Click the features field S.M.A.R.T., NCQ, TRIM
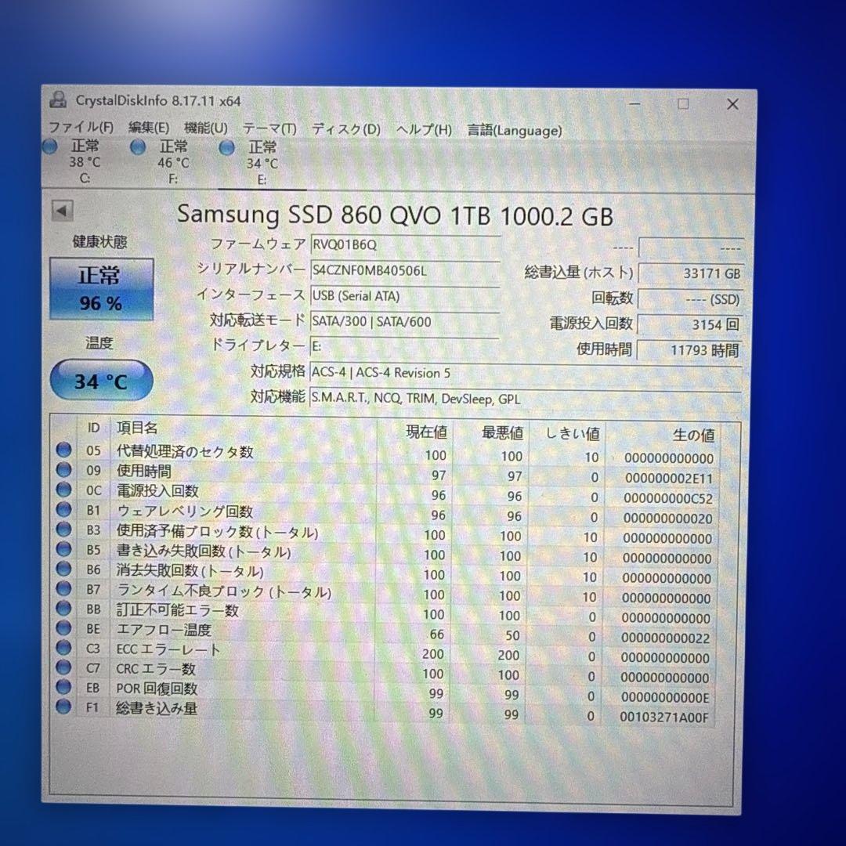 point(526,399)
